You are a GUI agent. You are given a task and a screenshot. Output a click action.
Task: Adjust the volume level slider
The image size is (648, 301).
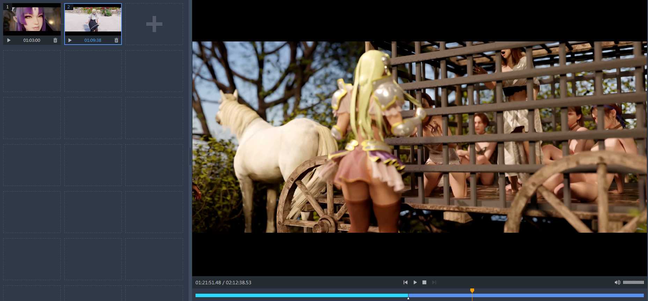[x=633, y=283]
